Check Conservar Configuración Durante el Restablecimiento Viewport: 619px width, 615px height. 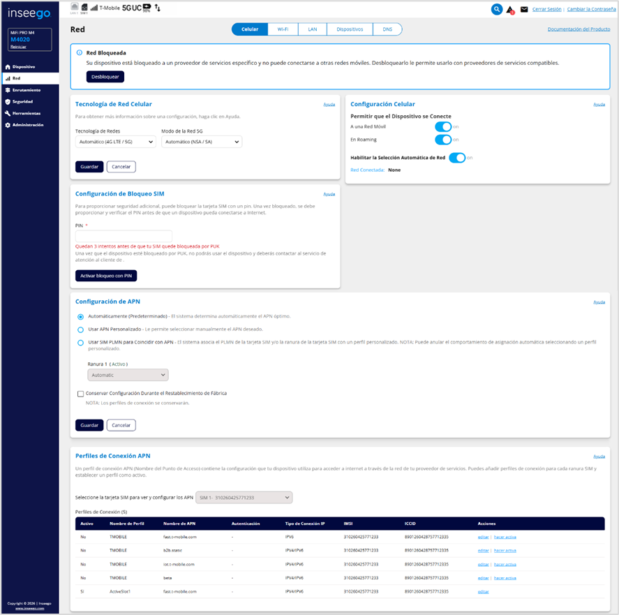point(81,394)
